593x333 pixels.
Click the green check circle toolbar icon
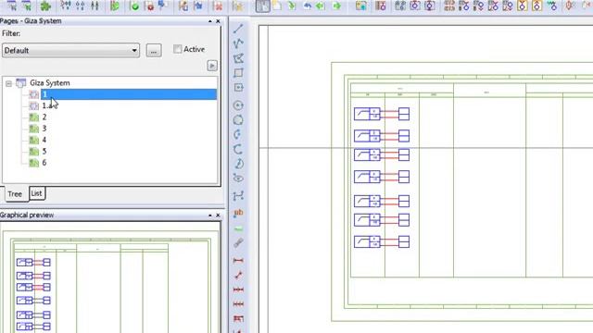click(133, 6)
